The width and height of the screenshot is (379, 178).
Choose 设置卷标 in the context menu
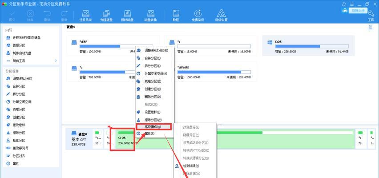[x=154, y=112]
